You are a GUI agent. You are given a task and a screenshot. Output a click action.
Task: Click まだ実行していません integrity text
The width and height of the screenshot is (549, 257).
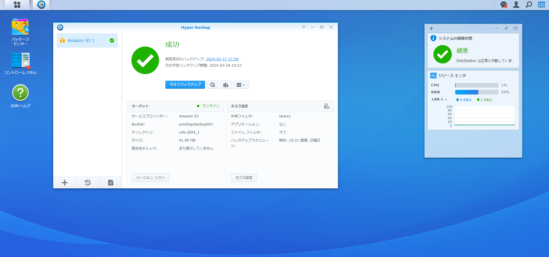point(196,148)
